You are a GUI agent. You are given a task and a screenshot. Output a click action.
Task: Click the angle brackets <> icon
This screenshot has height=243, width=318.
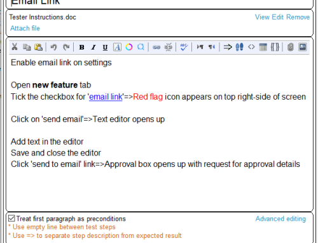[x=251, y=47]
